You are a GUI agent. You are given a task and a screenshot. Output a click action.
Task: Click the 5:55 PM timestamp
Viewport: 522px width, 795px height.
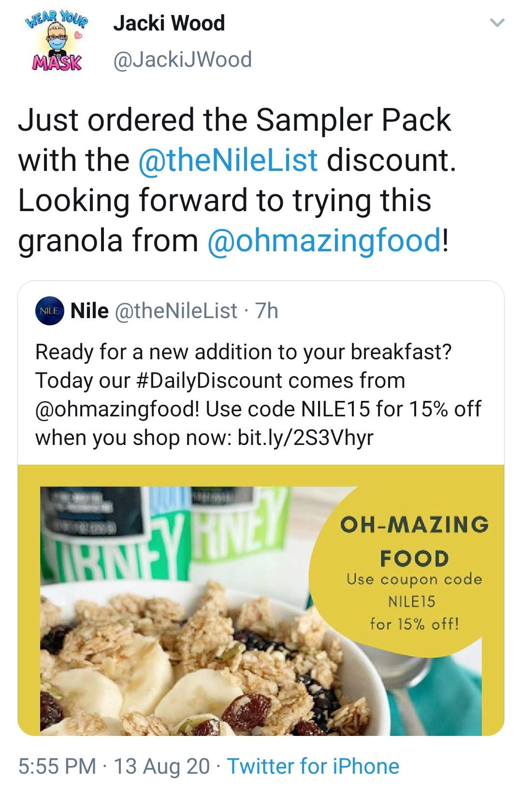pyautogui.click(x=57, y=766)
